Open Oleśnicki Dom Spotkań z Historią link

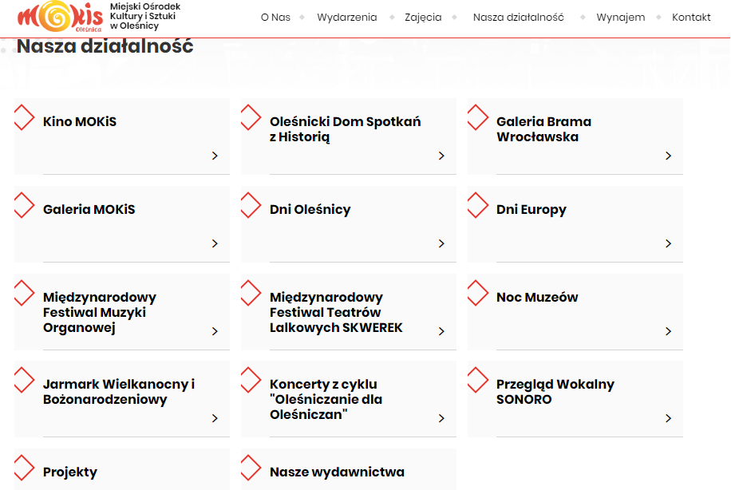pos(345,129)
